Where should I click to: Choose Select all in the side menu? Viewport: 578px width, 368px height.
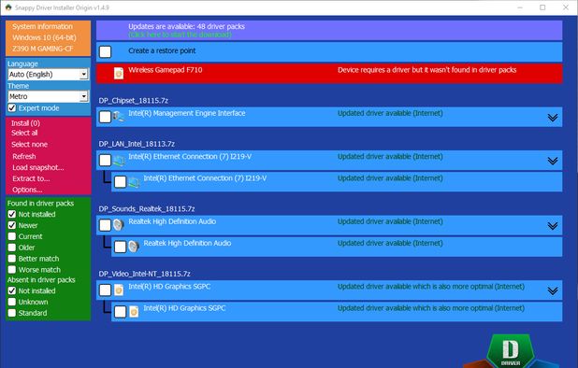(x=24, y=133)
